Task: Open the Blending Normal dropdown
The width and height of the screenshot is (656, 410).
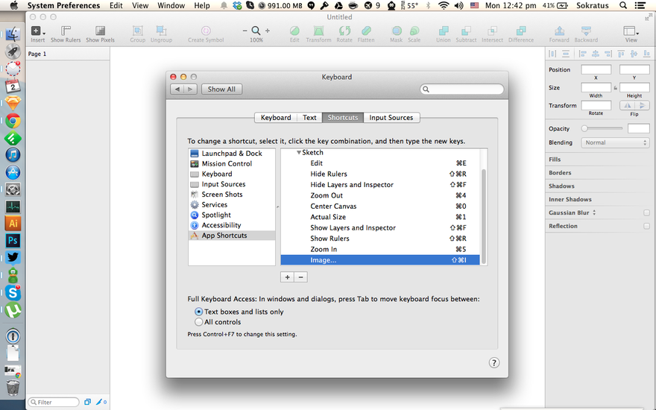Action: click(615, 142)
